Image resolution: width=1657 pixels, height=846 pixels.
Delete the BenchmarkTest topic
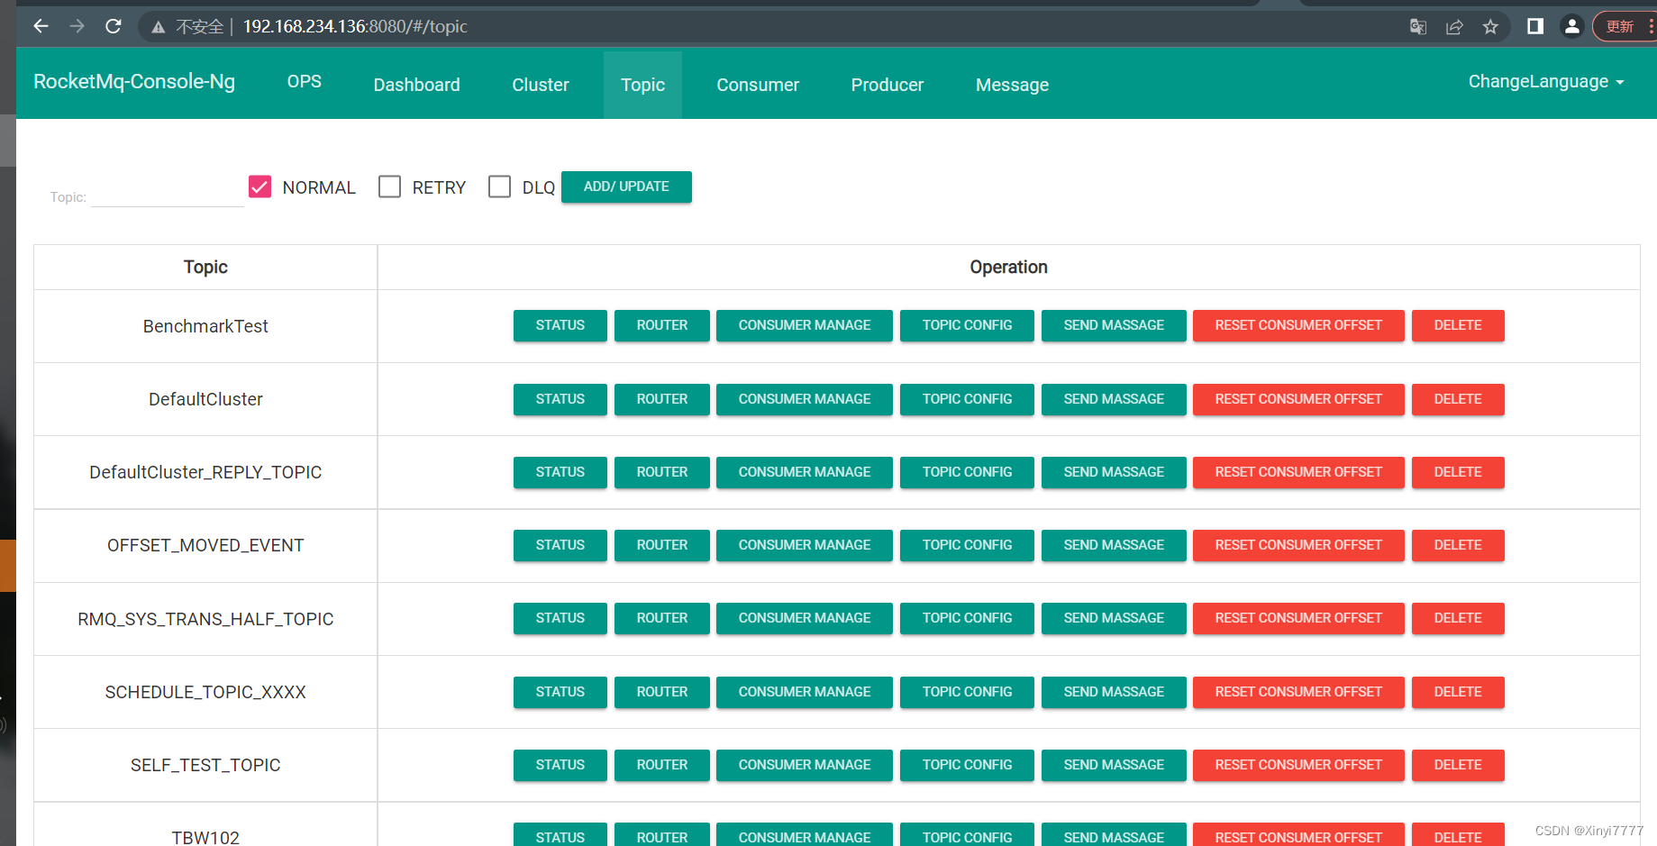point(1458,325)
